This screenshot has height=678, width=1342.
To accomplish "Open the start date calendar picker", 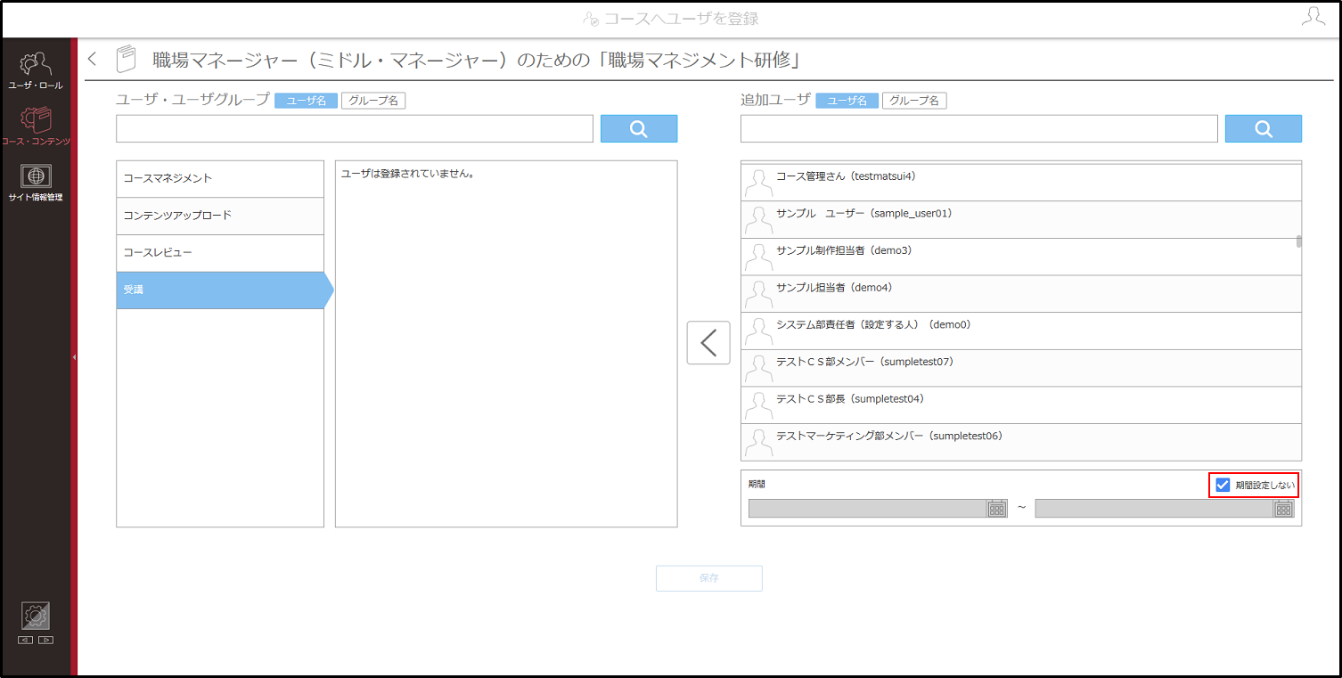I will pos(997,509).
